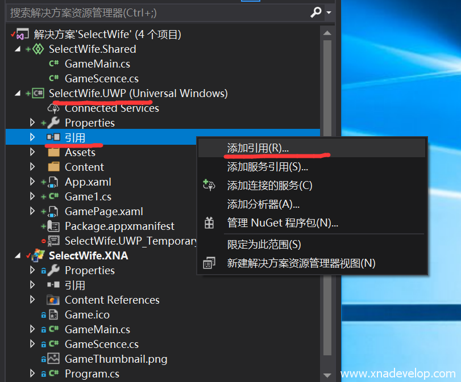This screenshot has height=382, width=461.
Task: Select 限定为此范围(S) in the context menu
Action: coord(264,245)
